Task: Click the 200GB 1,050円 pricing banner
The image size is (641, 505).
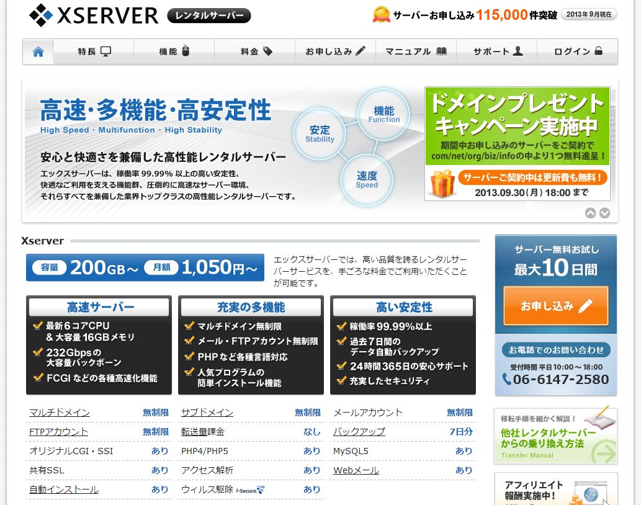Action: click(x=145, y=267)
